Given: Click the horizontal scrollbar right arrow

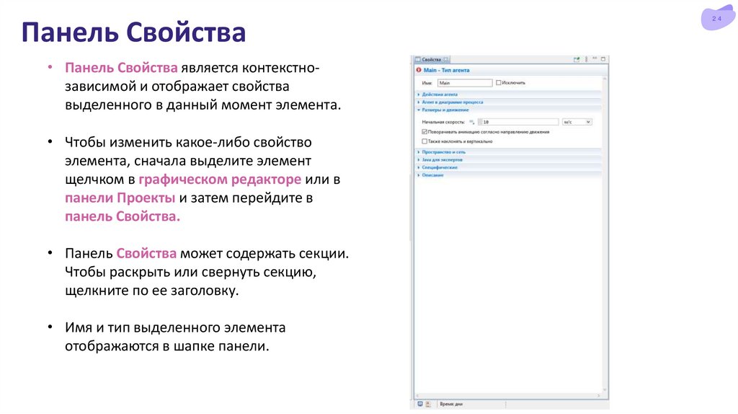Looking at the screenshot, I should pos(599,396).
